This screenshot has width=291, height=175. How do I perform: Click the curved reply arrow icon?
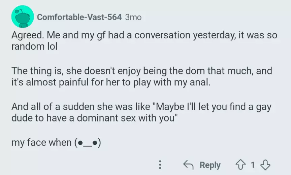coord(188,165)
